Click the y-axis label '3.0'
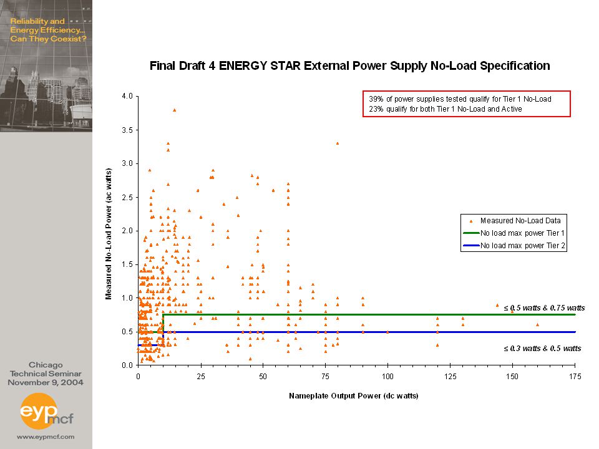 click(x=127, y=163)
